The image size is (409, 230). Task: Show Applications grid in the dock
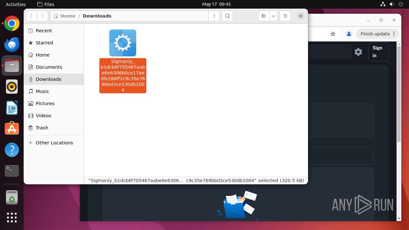[12, 218]
